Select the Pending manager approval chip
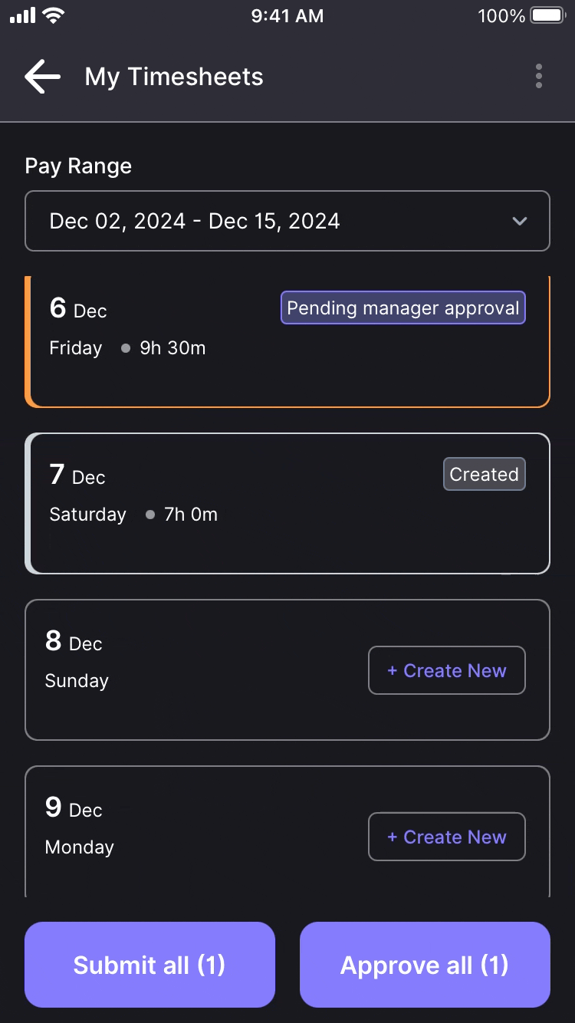Image resolution: width=575 pixels, height=1023 pixels. coord(402,308)
